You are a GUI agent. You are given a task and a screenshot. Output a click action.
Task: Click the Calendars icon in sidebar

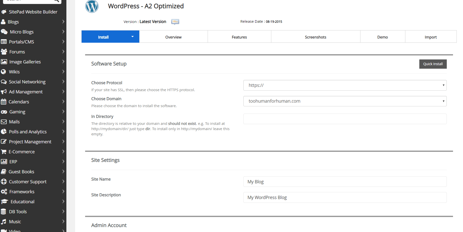point(3,102)
